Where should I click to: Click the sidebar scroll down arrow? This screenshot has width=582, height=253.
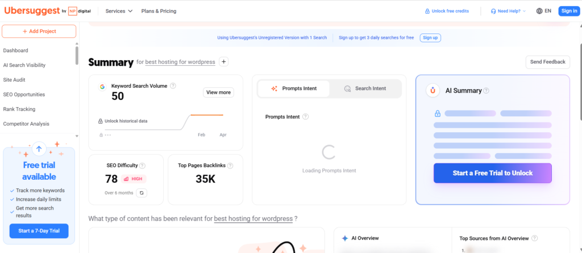click(x=77, y=136)
